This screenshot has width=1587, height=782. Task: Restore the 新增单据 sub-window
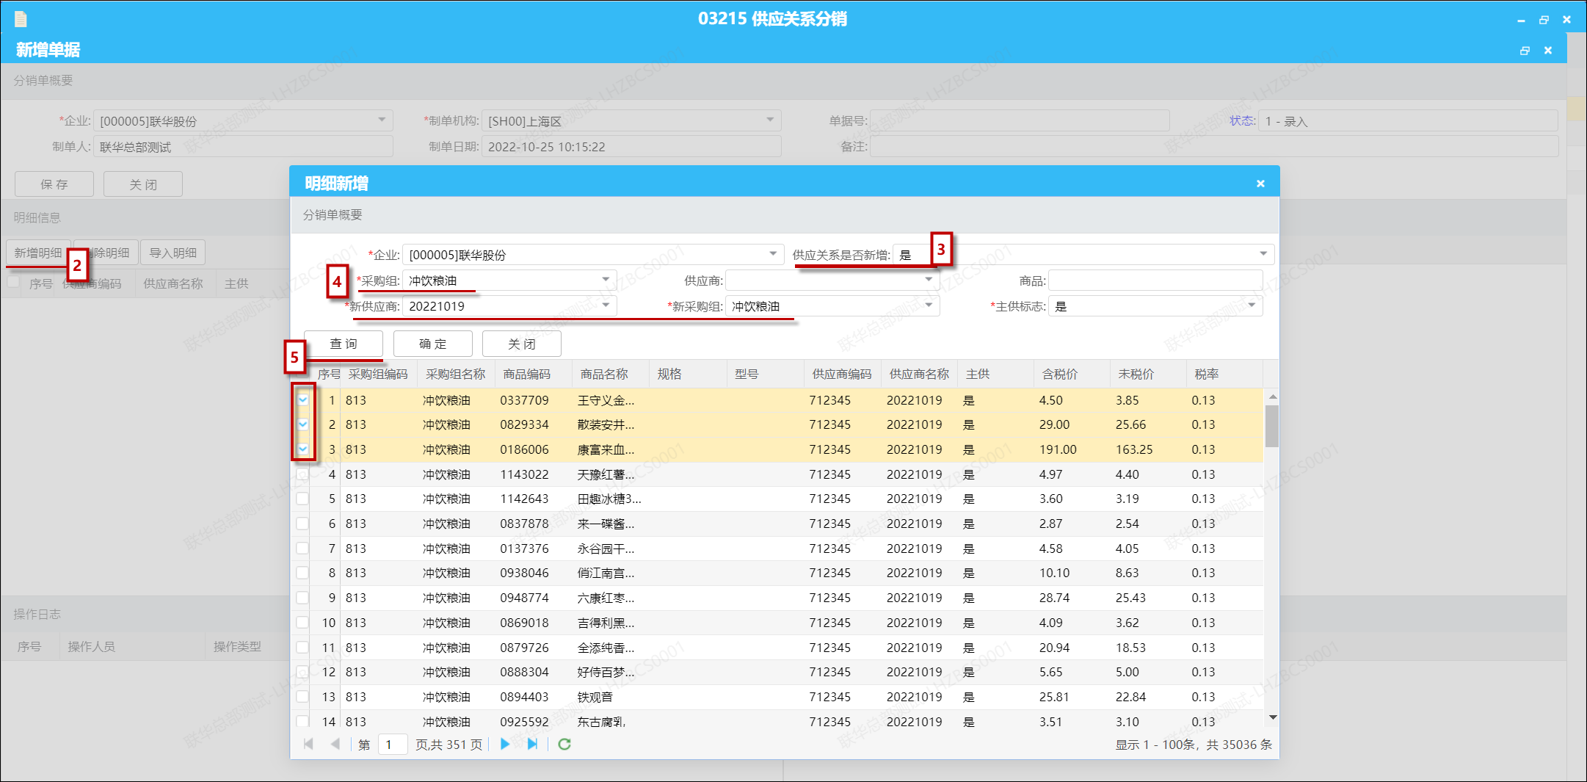[1525, 51]
